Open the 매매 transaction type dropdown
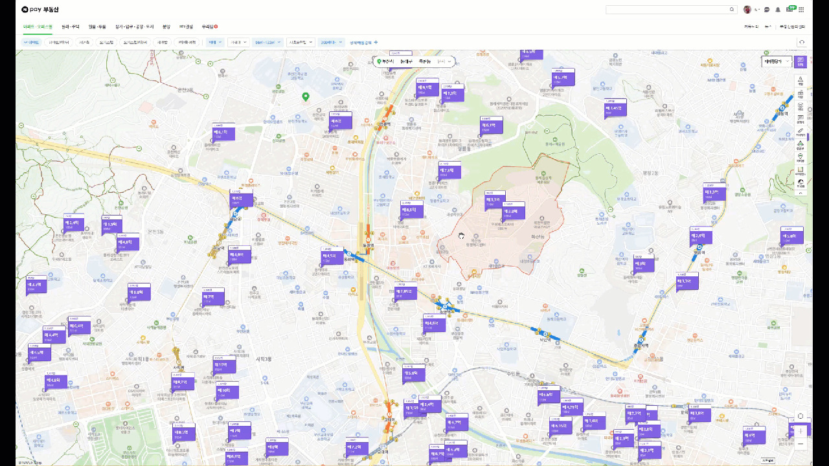829x466 pixels. [215, 42]
